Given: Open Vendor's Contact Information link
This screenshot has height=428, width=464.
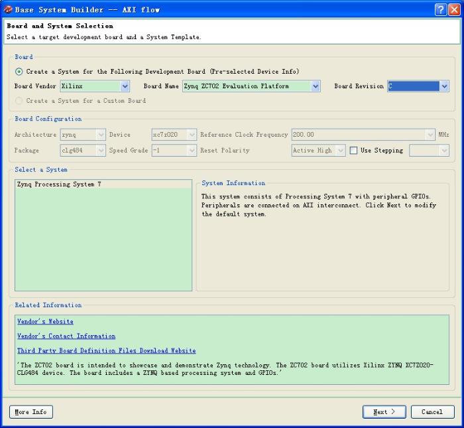Looking at the screenshot, I should (66, 336).
